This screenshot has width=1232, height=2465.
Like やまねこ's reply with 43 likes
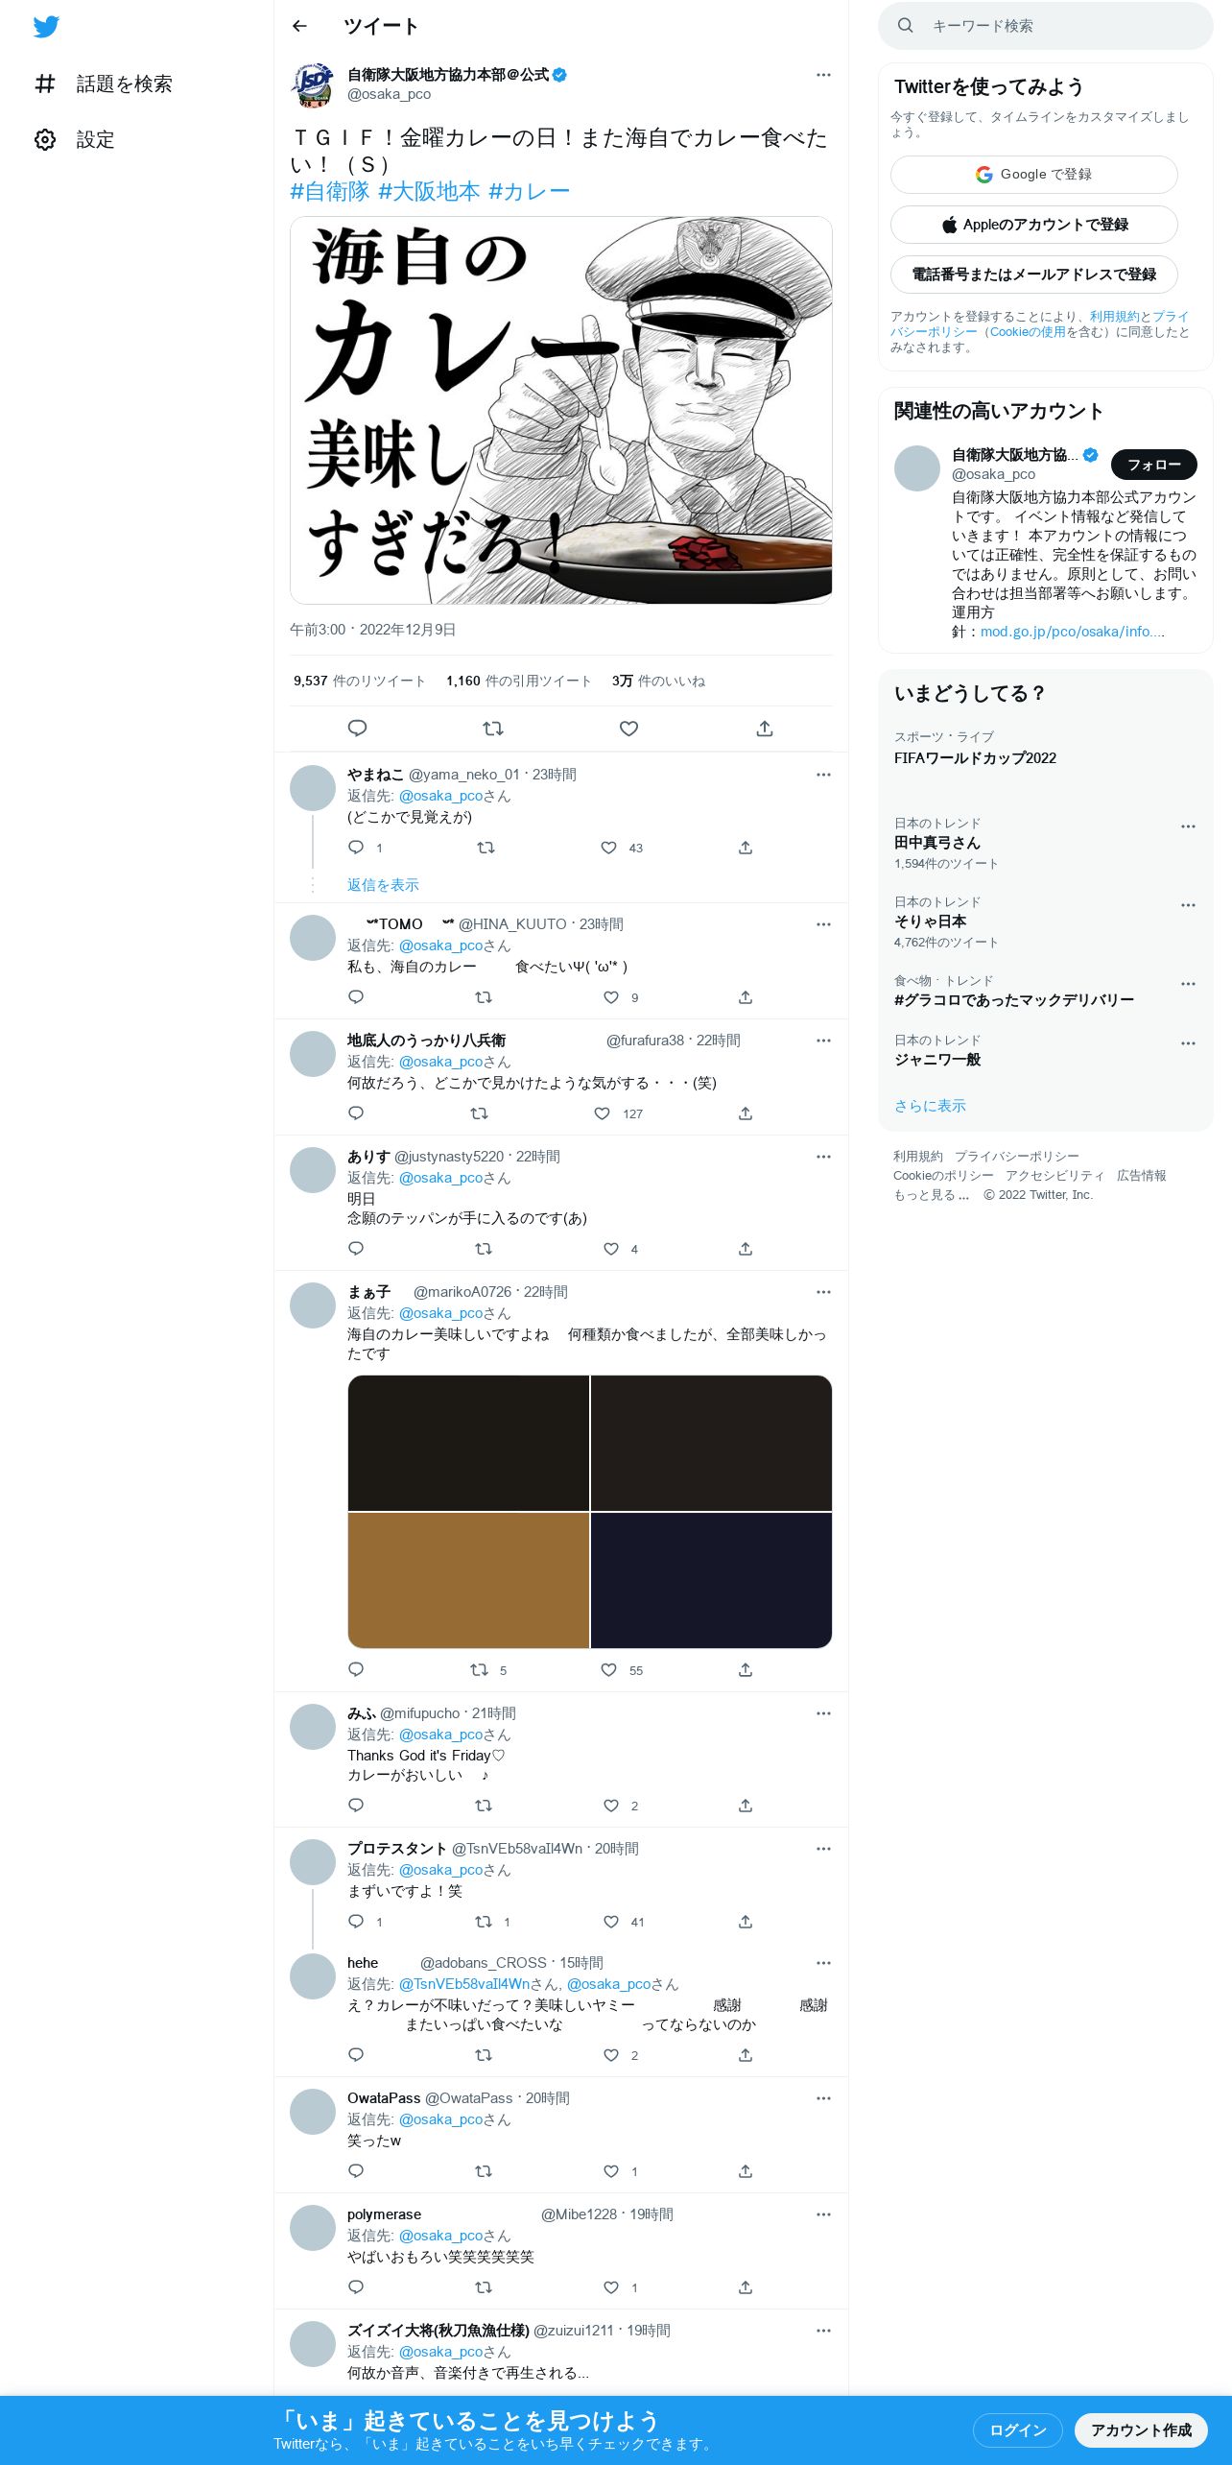608,848
